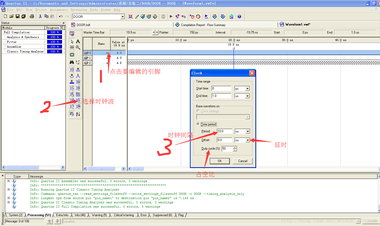Apply High Impedance (Z) waveform value
Screen dimensions: 380x226
72,82
